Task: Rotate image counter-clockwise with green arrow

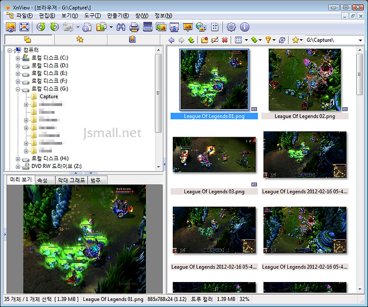Action: (41, 27)
